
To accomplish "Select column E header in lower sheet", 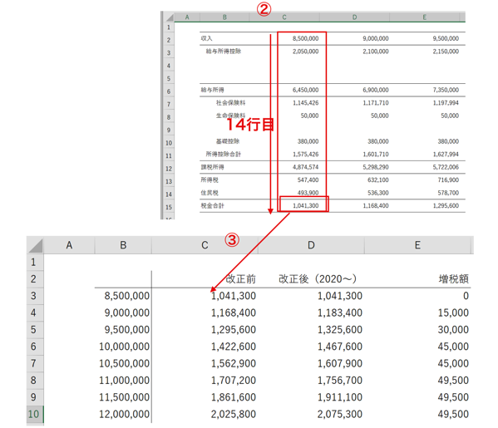I will [417, 245].
